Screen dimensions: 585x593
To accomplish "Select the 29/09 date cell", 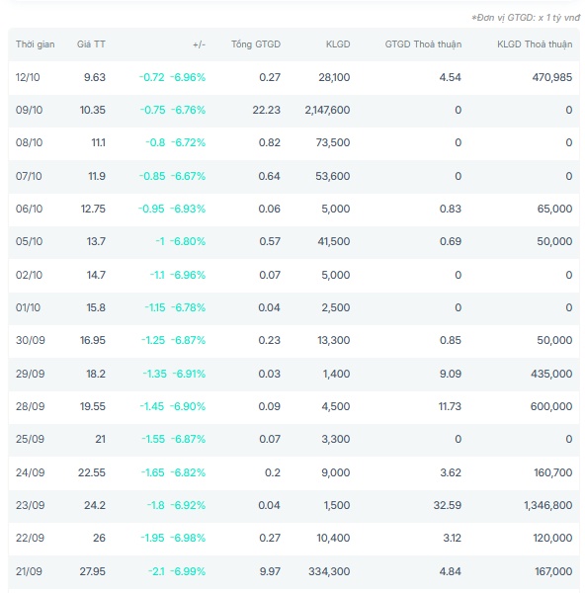I will tap(31, 374).
